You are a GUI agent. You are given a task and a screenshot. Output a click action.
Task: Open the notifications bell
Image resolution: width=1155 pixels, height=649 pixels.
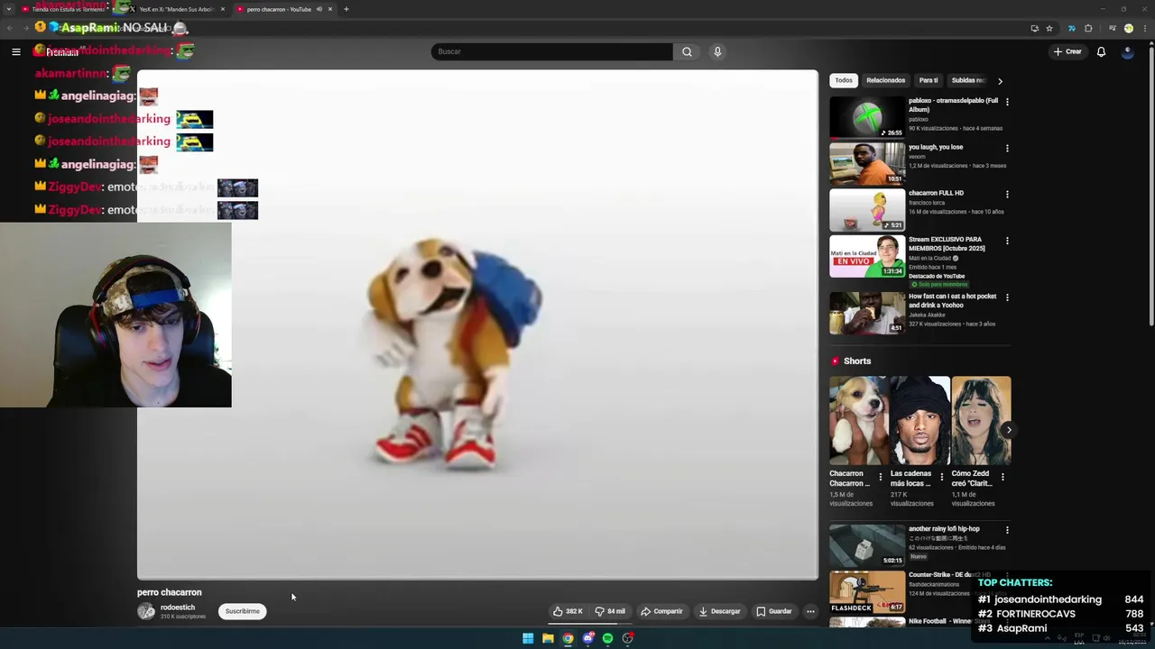pyautogui.click(x=1101, y=51)
